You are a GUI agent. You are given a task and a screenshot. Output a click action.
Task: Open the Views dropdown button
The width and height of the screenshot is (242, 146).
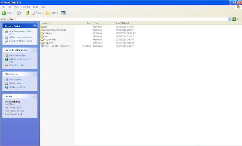click(64, 13)
